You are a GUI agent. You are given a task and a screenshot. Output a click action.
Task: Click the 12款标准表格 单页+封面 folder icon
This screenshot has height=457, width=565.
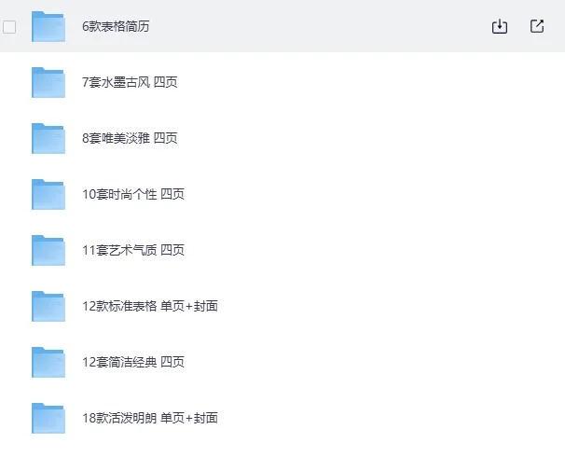coord(48,306)
